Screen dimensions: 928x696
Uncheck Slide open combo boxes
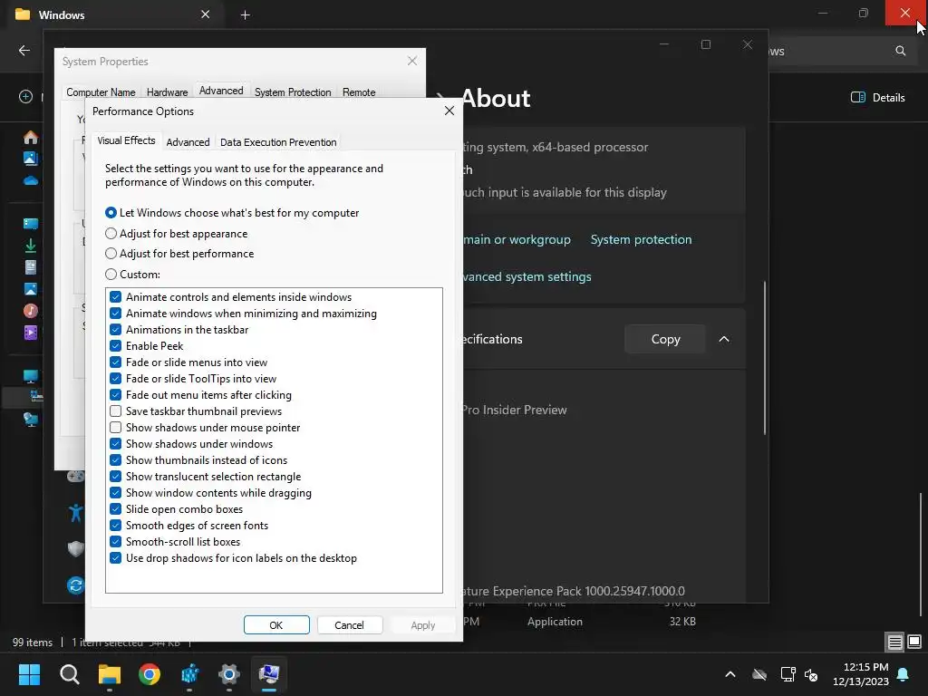pyautogui.click(x=115, y=509)
